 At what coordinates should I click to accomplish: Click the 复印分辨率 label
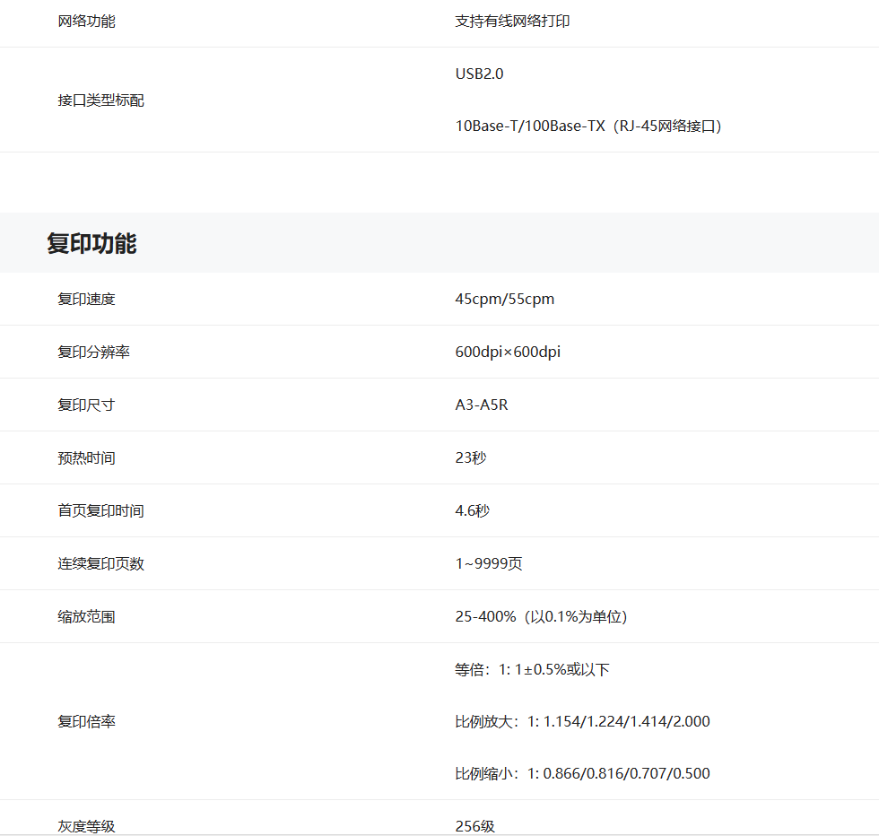(93, 353)
